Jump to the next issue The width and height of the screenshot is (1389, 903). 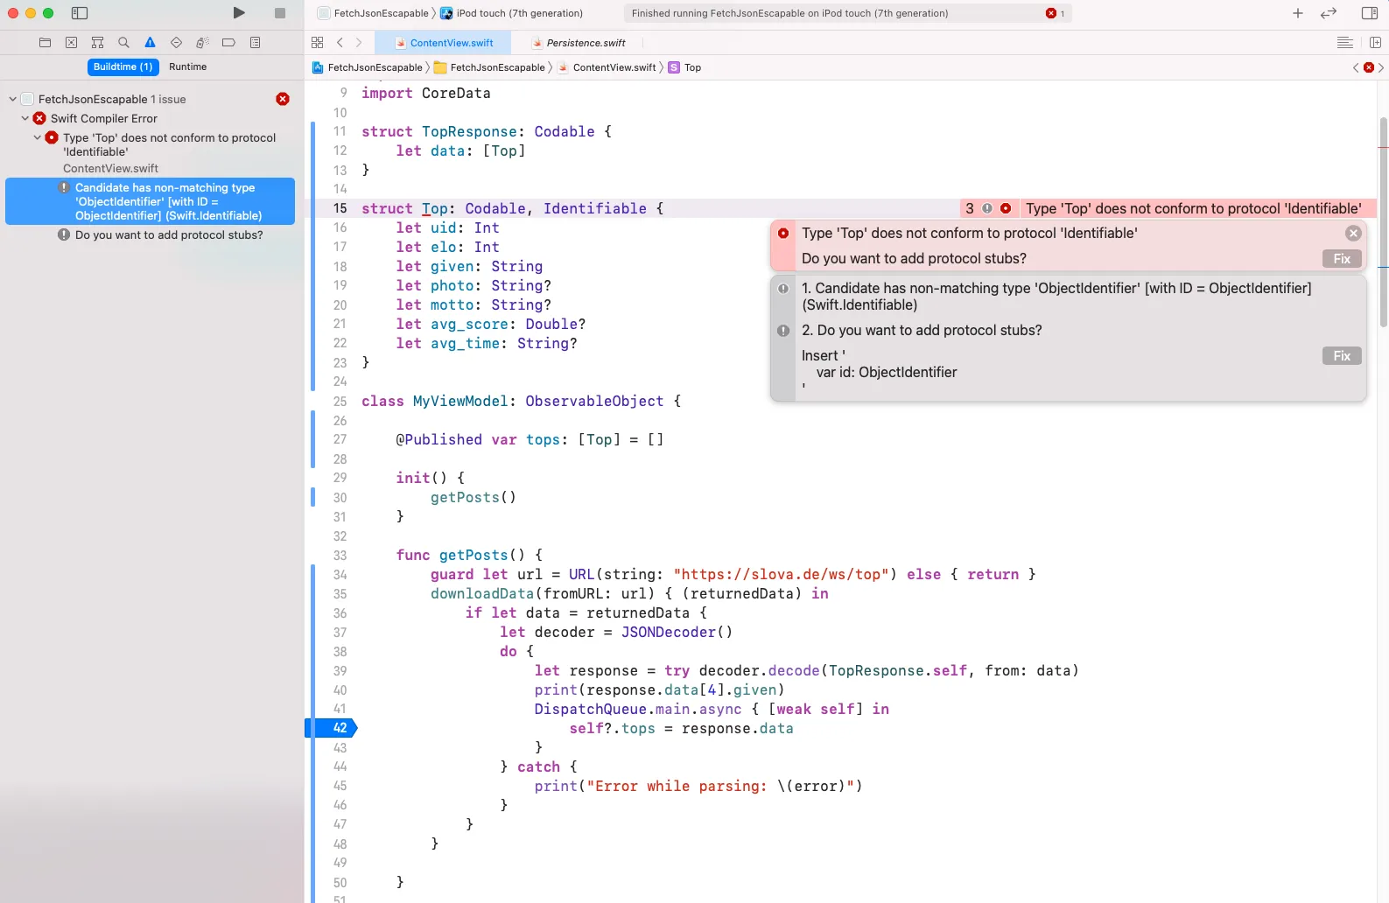tap(1381, 67)
